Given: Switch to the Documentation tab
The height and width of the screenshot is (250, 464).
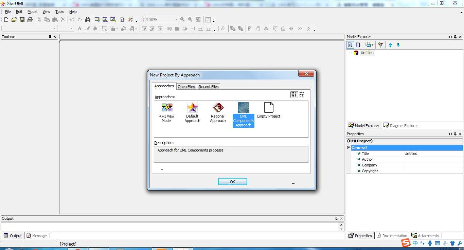Looking at the screenshot, I should [392, 236].
